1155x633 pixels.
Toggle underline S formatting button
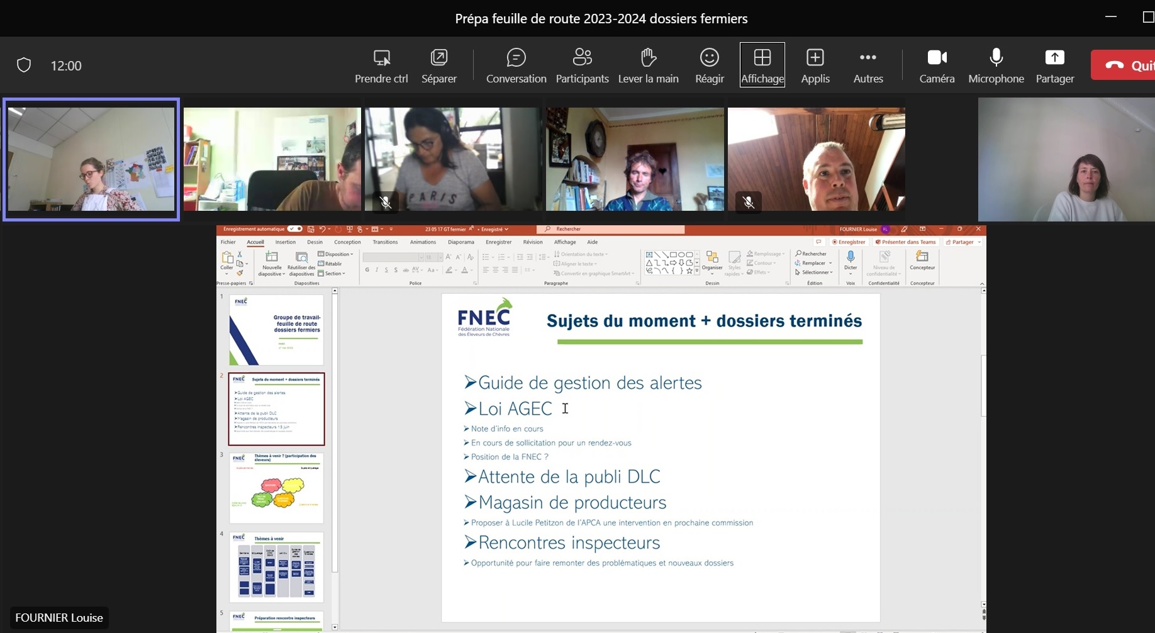click(386, 270)
